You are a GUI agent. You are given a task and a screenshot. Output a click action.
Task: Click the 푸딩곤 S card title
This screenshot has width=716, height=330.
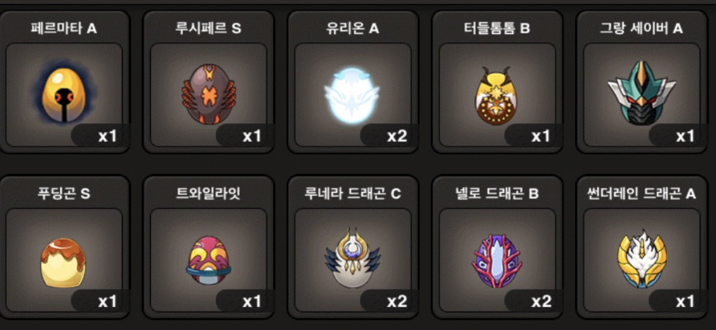[64, 194]
